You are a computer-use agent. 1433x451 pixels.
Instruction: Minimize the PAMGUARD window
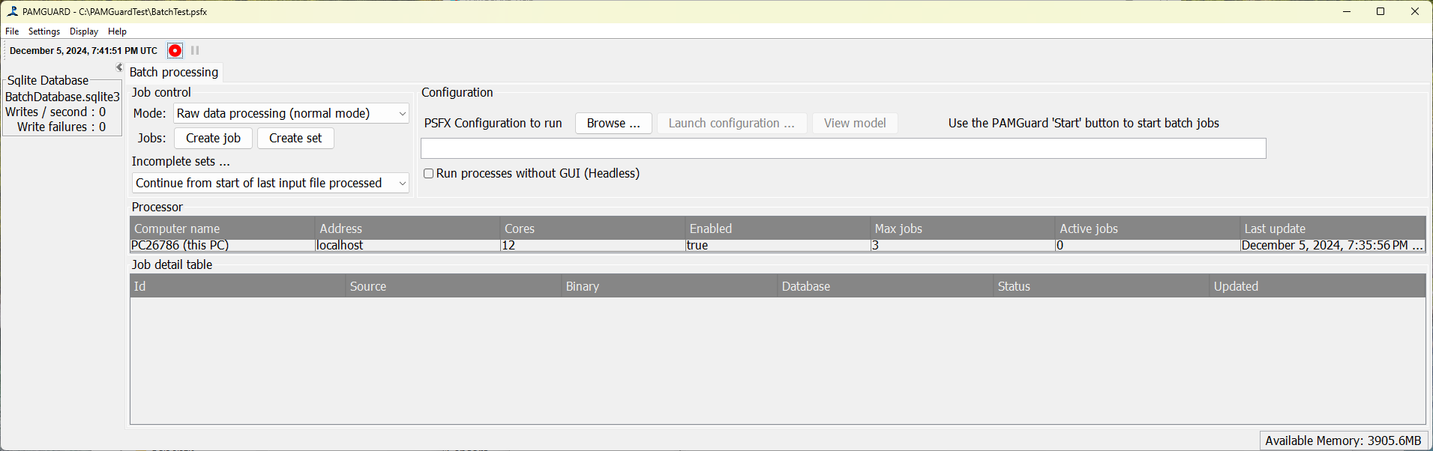pyautogui.click(x=1347, y=11)
